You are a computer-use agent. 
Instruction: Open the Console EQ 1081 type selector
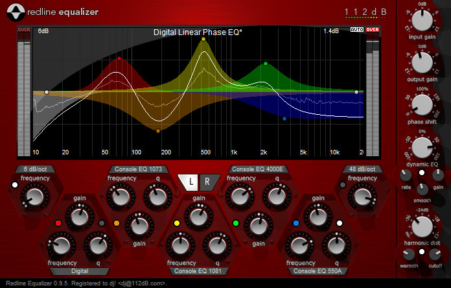(198, 271)
